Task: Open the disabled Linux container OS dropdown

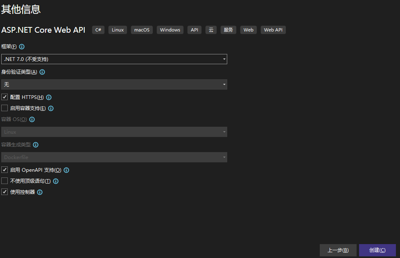Action: [x=114, y=132]
